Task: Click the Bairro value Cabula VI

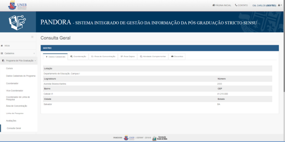Action: [x=48, y=94]
